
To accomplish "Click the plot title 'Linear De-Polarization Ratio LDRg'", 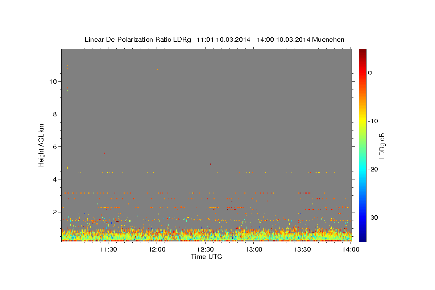I will pyautogui.click(x=137, y=40).
